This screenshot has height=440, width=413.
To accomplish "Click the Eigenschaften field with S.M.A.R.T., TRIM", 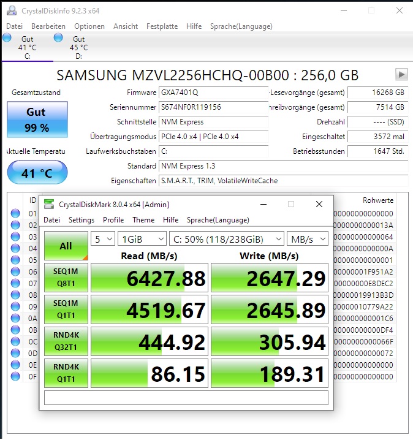I will tap(283, 180).
